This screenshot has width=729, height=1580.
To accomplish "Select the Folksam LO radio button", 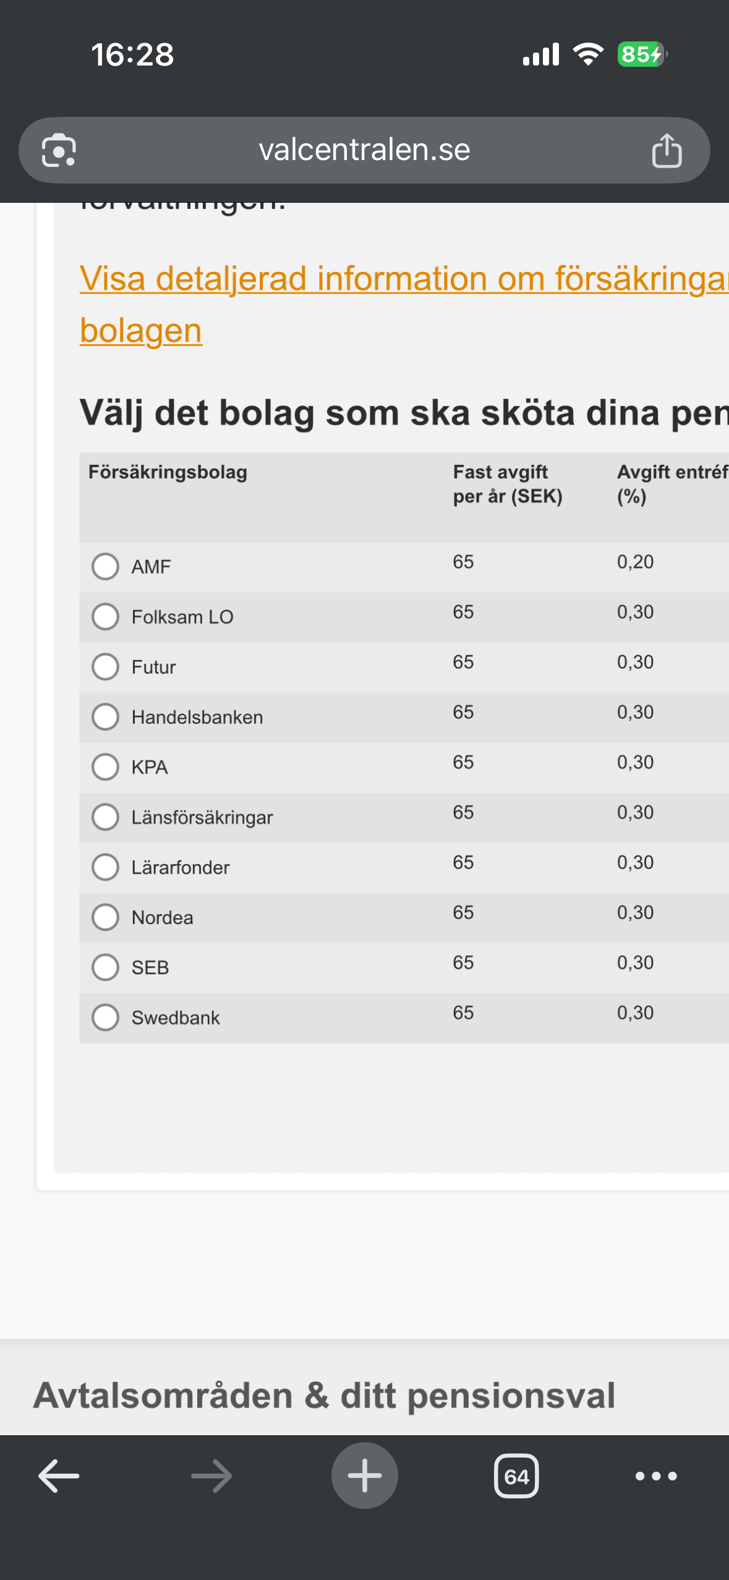I will [105, 616].
